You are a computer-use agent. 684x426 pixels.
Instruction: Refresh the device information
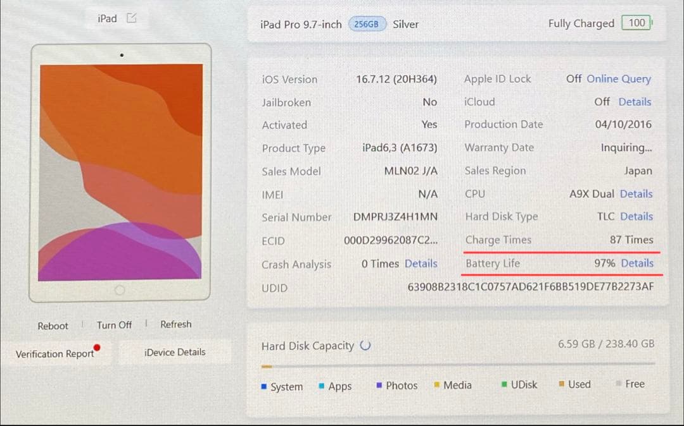(x=175, y=324)
